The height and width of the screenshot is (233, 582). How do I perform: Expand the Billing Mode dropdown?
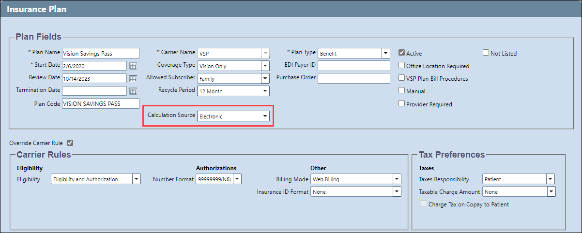click(x=356, y=179)
